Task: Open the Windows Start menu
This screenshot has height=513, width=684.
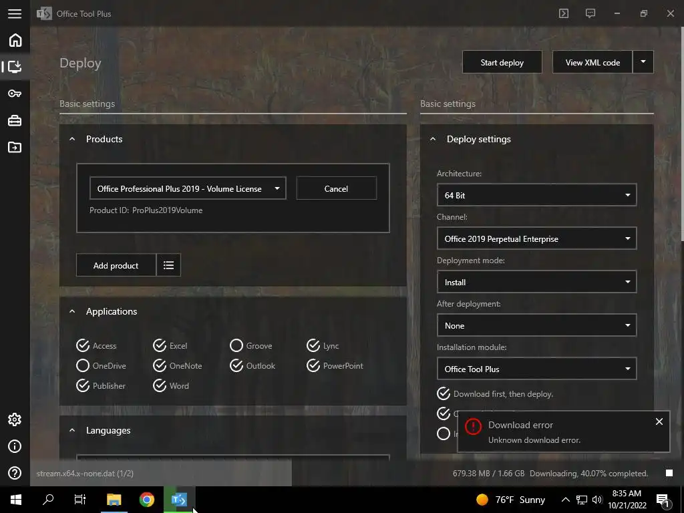Action: coord(16,500)
